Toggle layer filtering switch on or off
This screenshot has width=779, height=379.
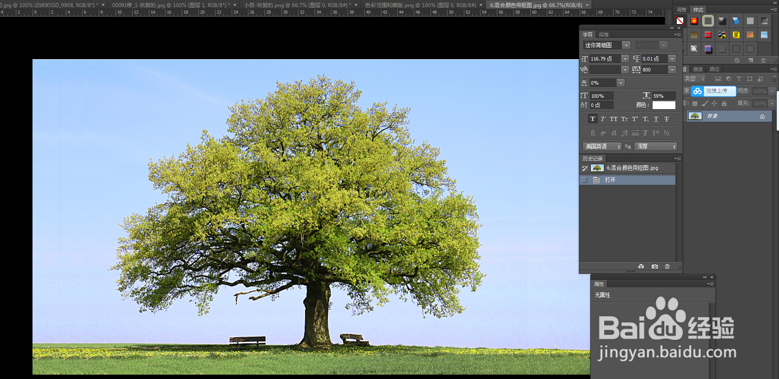pos(775,79)
